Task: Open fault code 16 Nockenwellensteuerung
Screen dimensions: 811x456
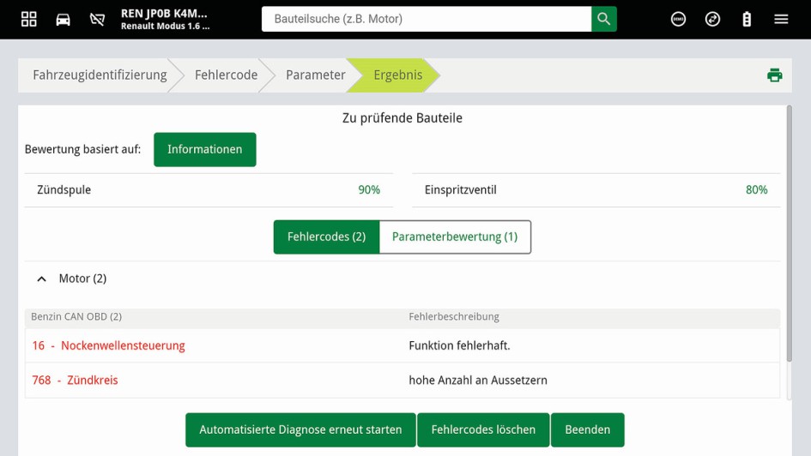Action: click(109, 345)
